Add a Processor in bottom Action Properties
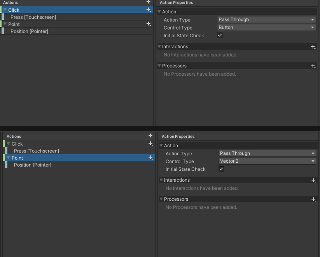 (x=314, y=199)
